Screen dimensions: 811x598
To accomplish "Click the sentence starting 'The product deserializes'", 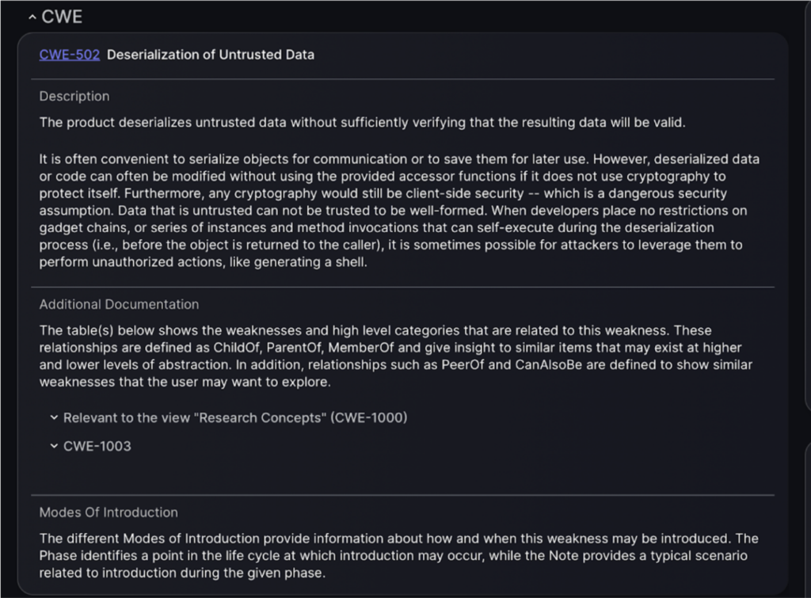I will [x=362, y=123].
